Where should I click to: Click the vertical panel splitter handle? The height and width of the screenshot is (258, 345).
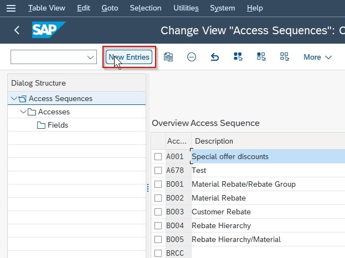tap(148, 188)
